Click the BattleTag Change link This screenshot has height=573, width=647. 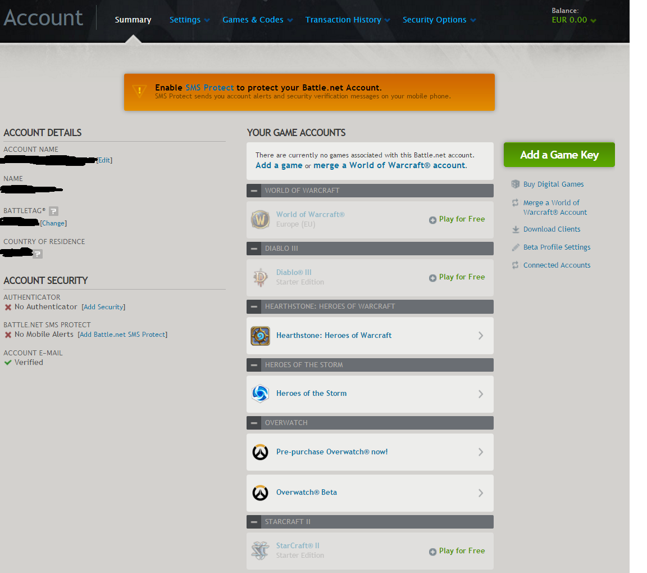click(53, 223)
